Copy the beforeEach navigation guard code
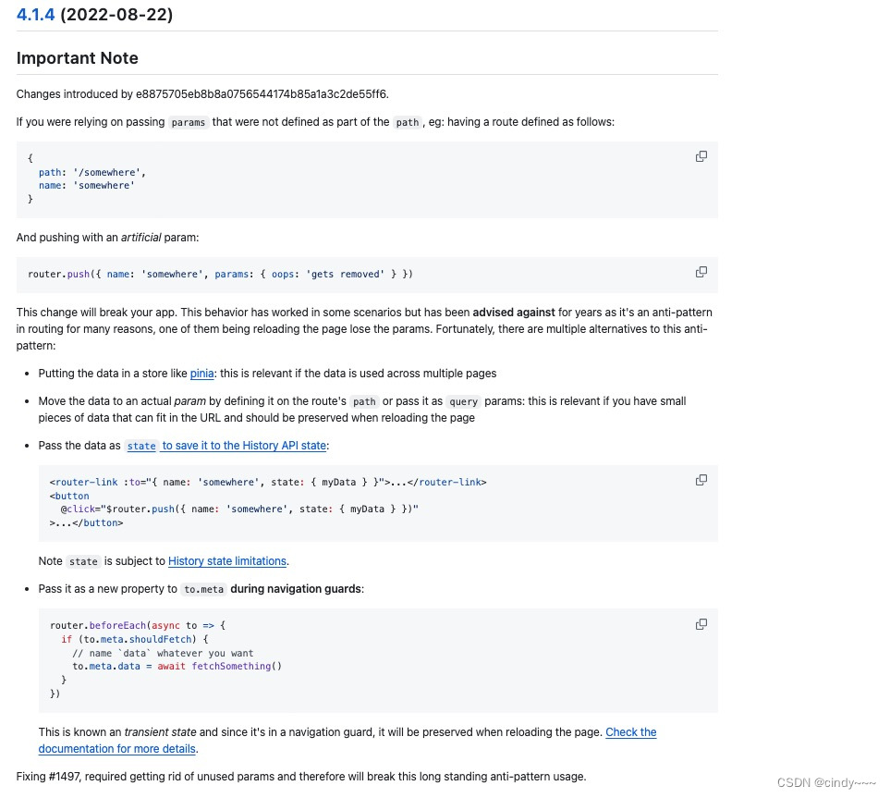890x798 pixels. click(x=701, y=624)
